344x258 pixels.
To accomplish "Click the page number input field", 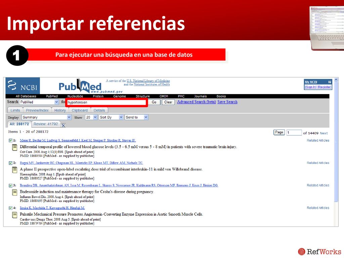I will (x=294, y=132).
